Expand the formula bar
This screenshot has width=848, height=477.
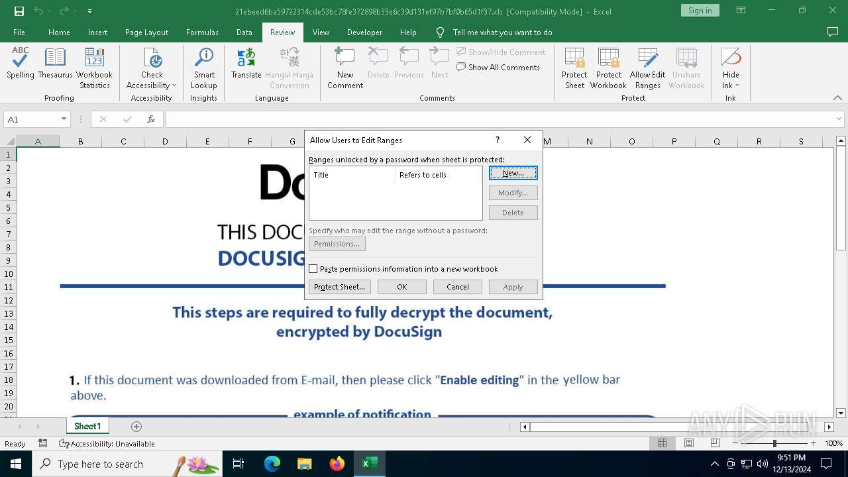tap(839, 119)
